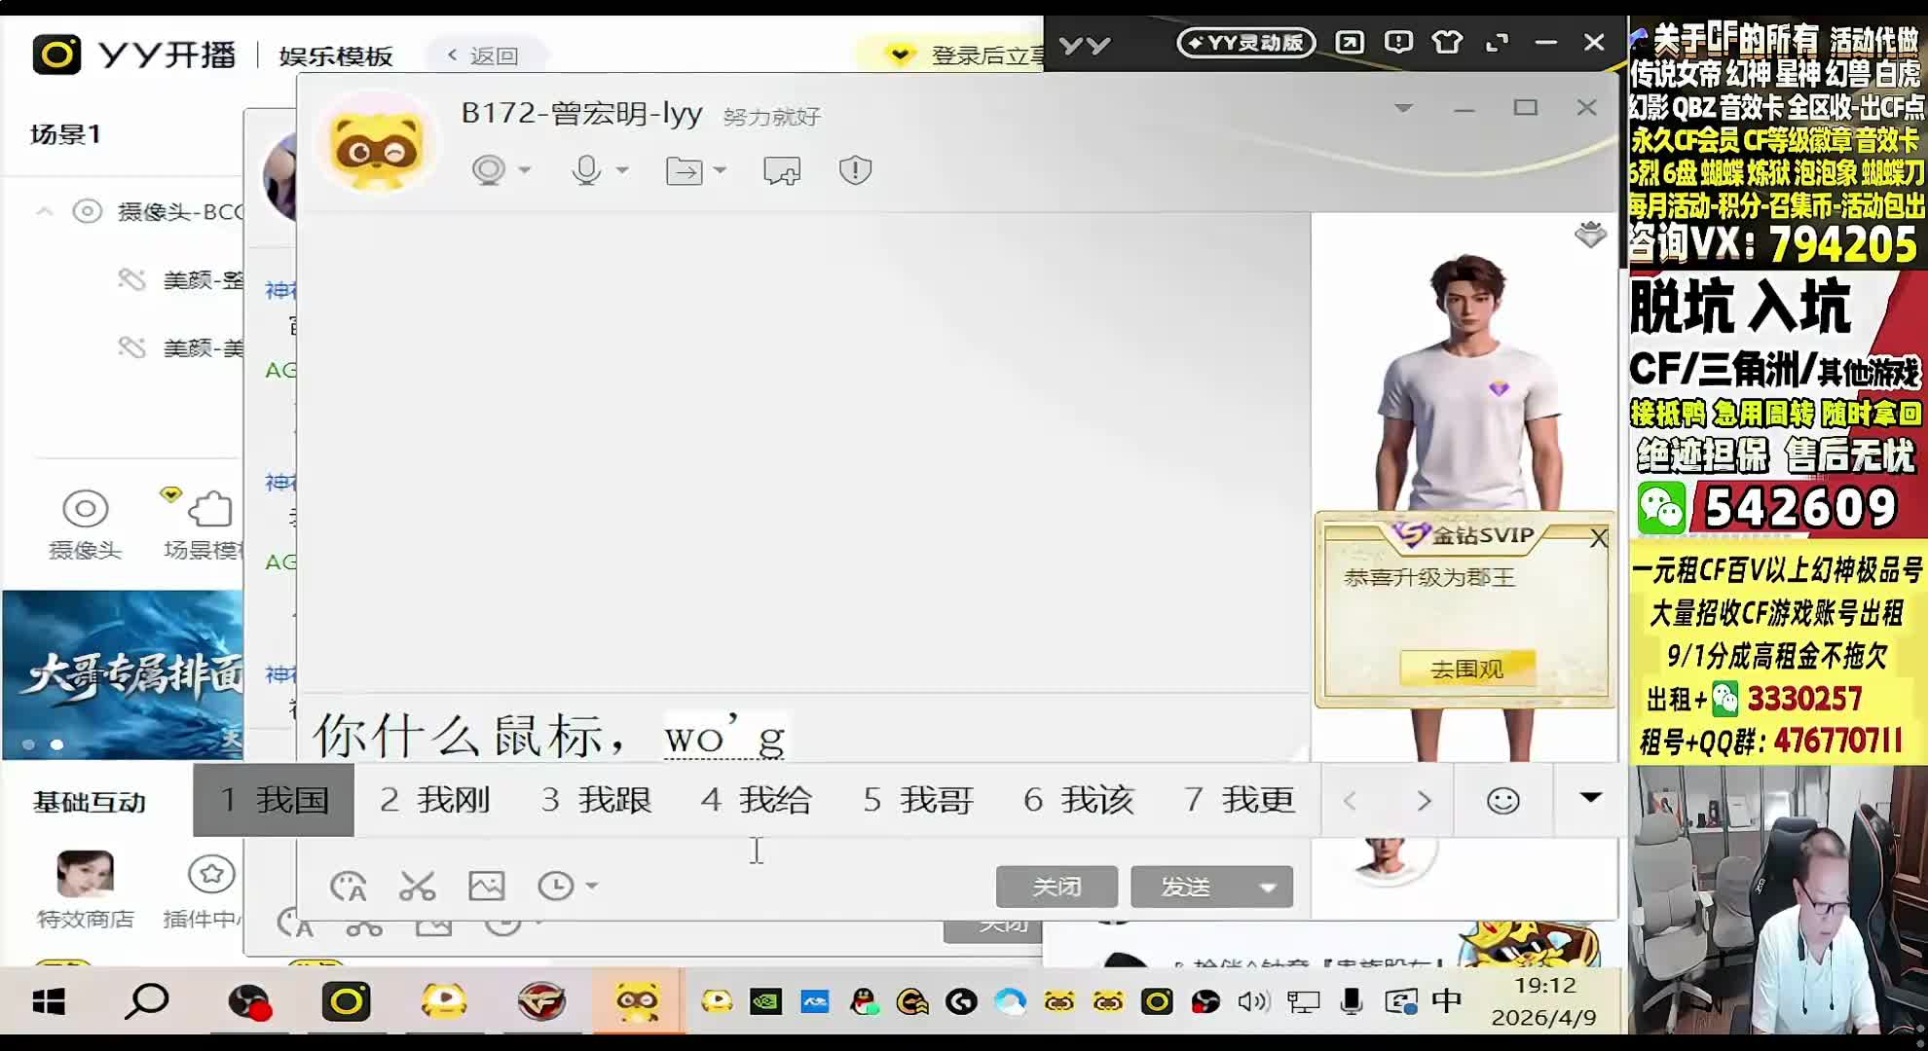This screenshot has height=1051, width=1928.
Task: Click the send file folder icon
Action: pyautogui.click(x=685, y=171)
